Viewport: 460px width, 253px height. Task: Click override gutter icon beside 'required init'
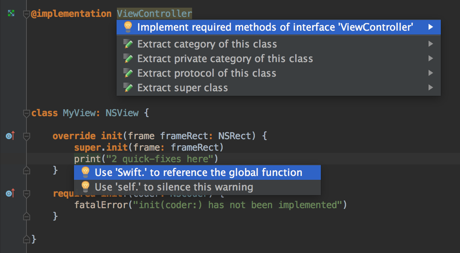click(10, 193)
